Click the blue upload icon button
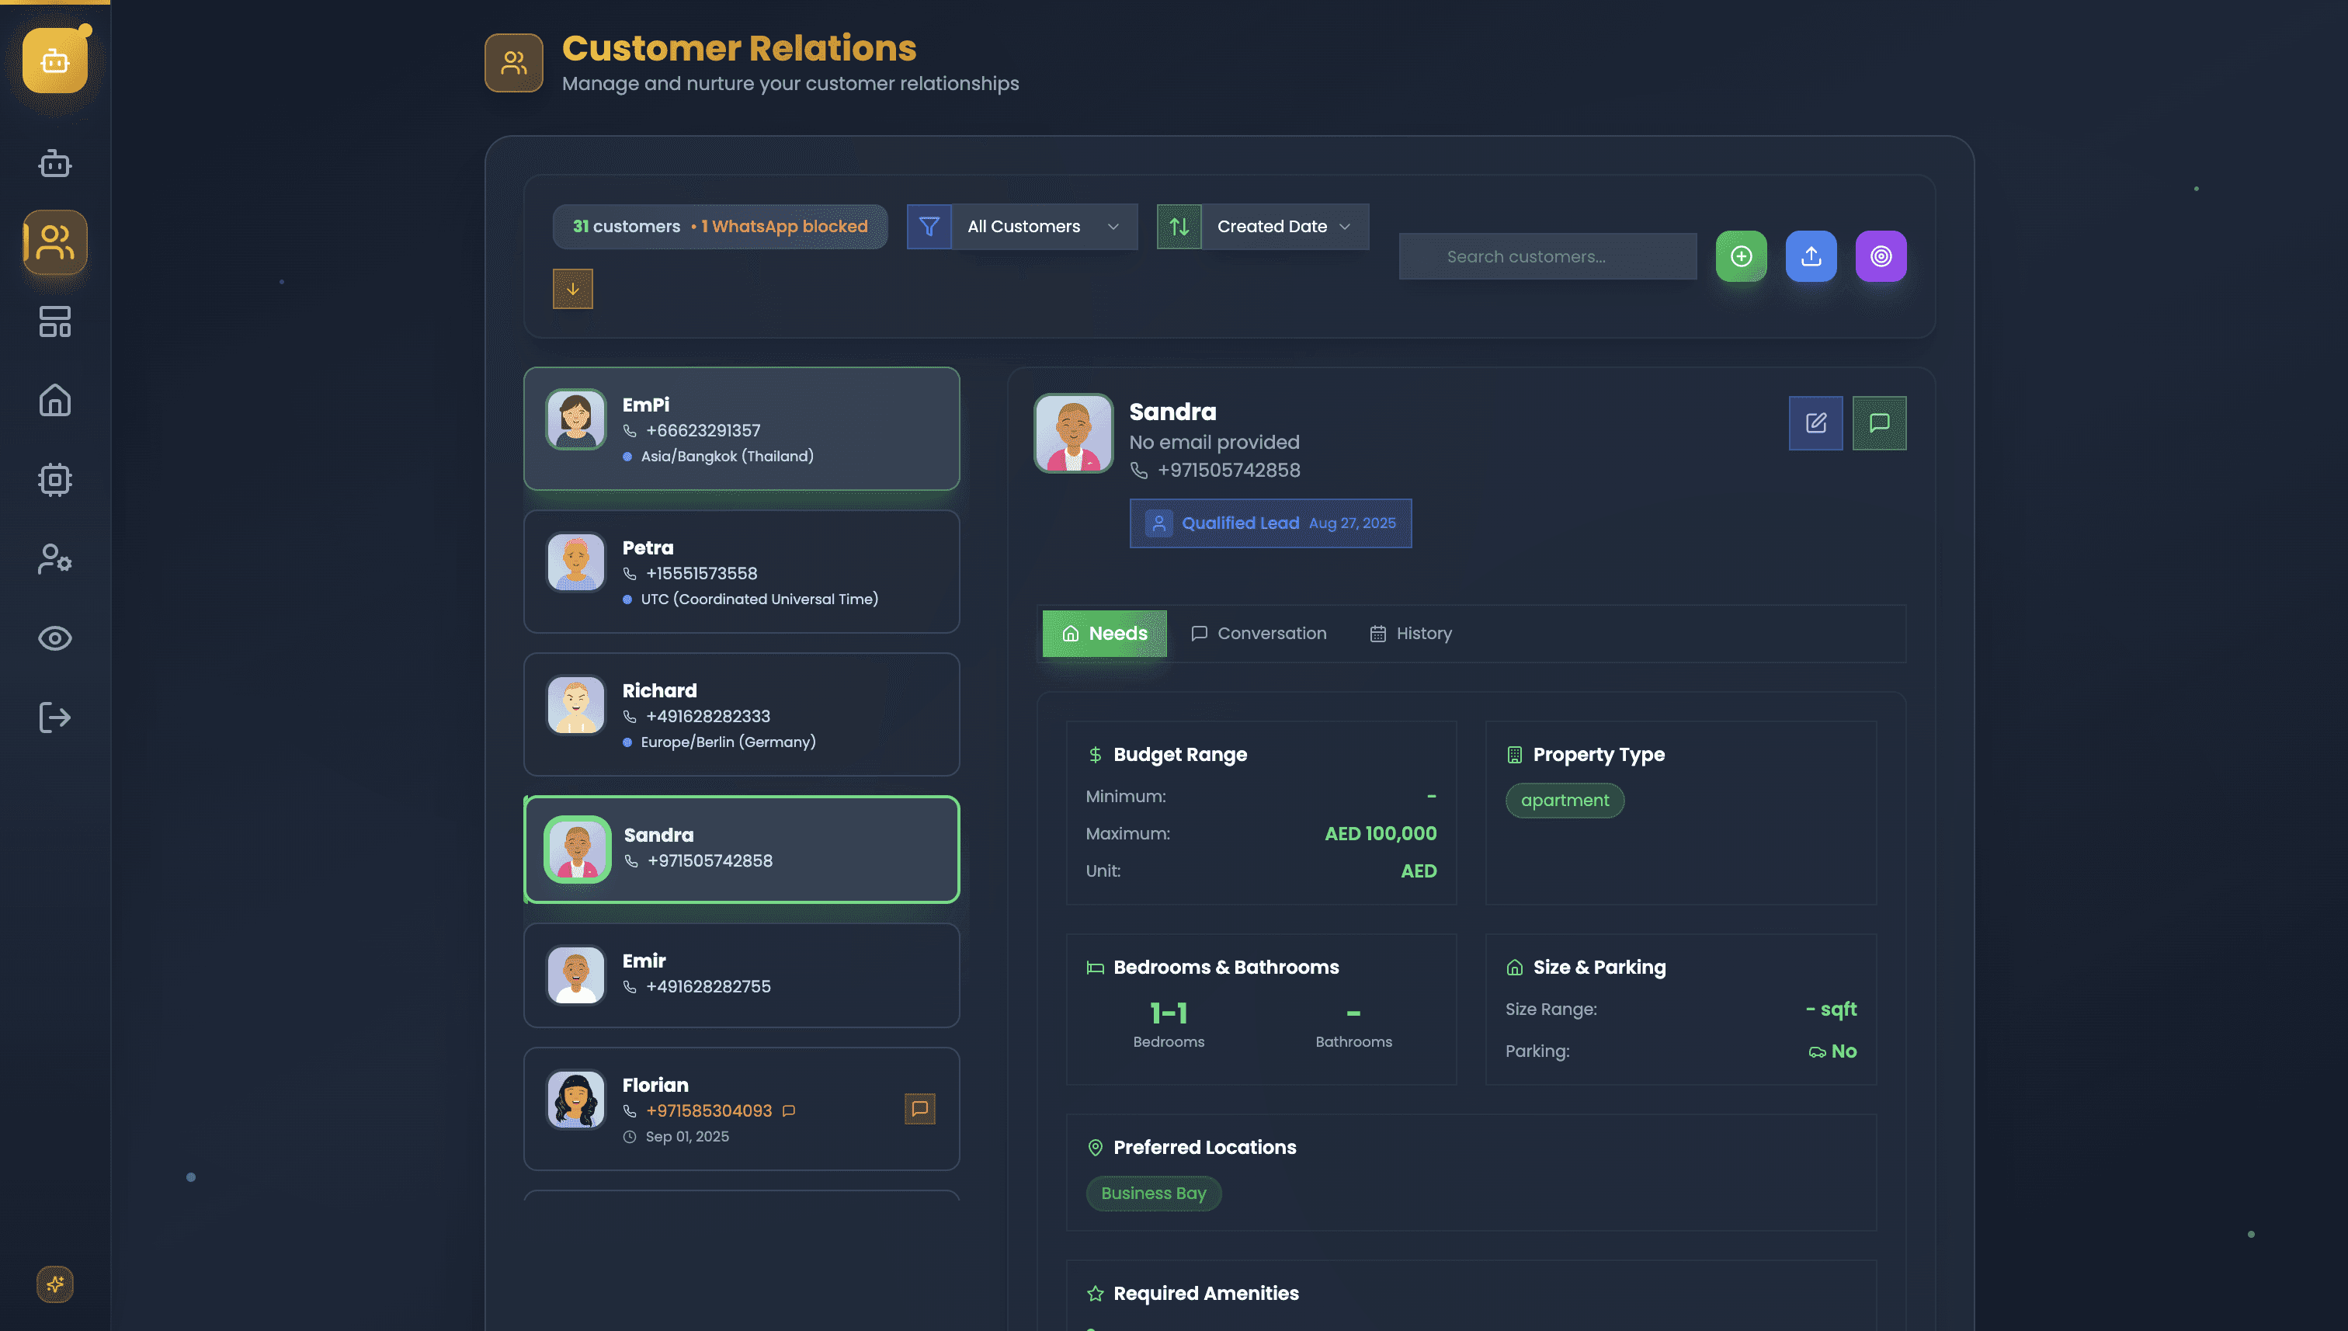2348x1331 pixels. click(x=1810, y=256)
